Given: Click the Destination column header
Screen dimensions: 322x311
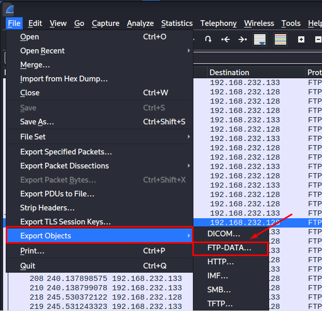Looking at the screenshot, I should click(x=229, y=73).
